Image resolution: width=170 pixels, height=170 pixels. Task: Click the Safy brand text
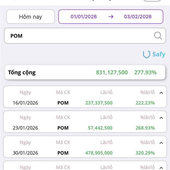coord(159,54)
